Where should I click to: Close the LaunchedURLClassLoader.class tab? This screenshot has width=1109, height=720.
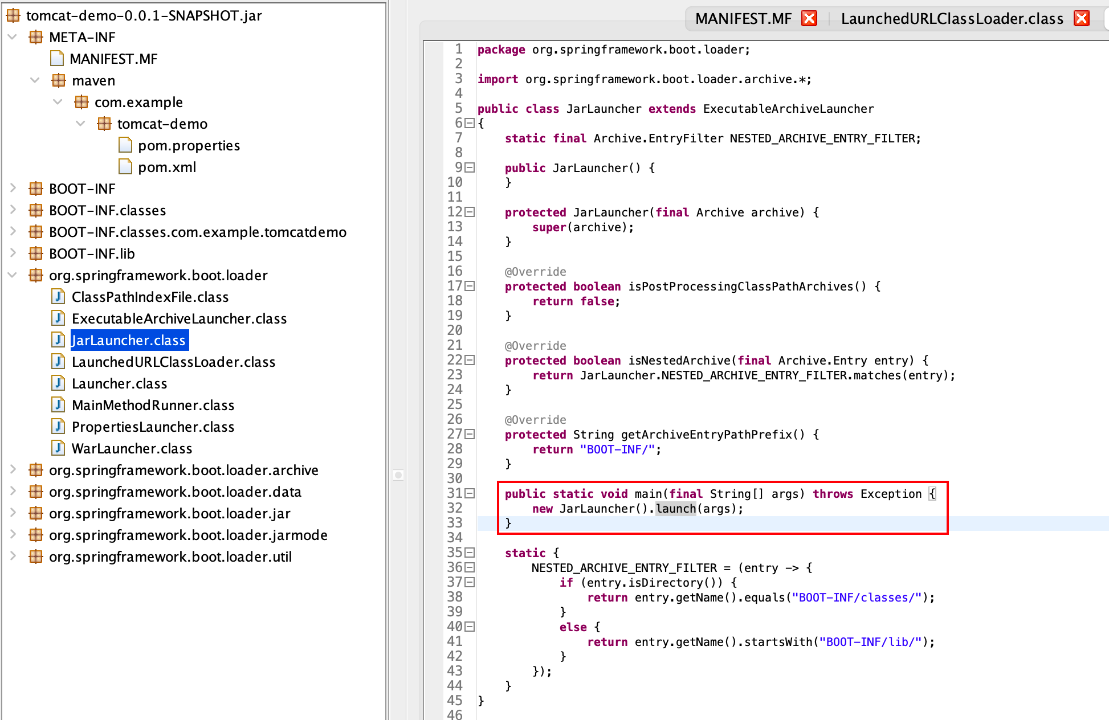click(1082, 18)
